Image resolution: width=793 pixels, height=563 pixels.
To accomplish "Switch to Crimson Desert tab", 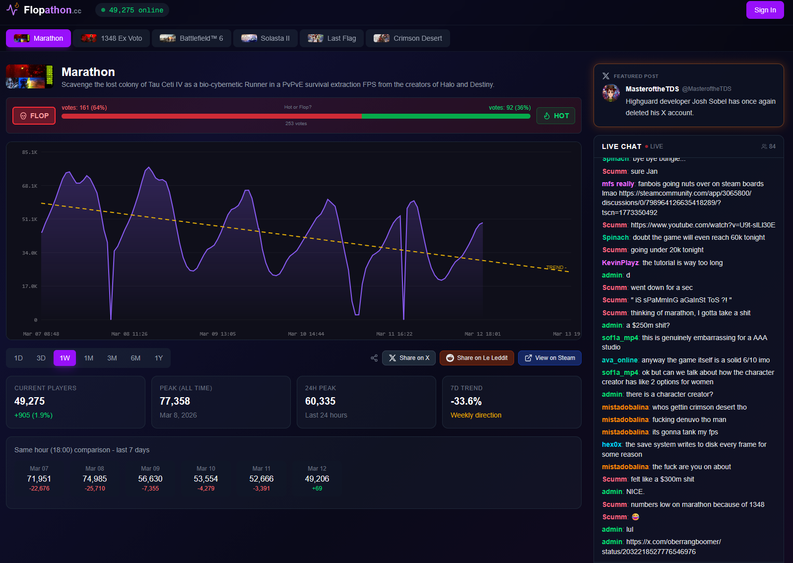I will coord(408,38).
